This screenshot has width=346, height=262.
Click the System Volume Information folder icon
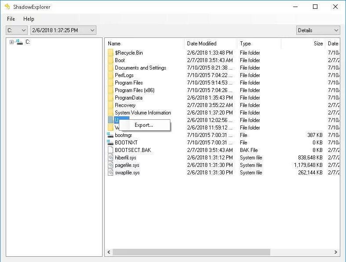point(110,113)
